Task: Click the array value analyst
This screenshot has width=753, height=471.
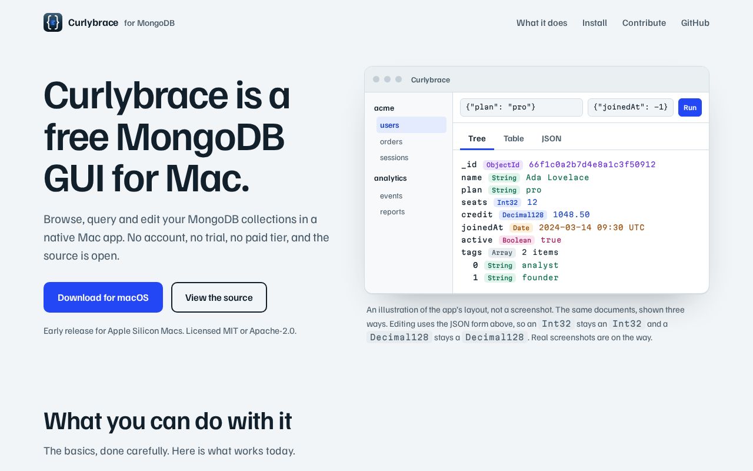Action: [x=540, y=265]
